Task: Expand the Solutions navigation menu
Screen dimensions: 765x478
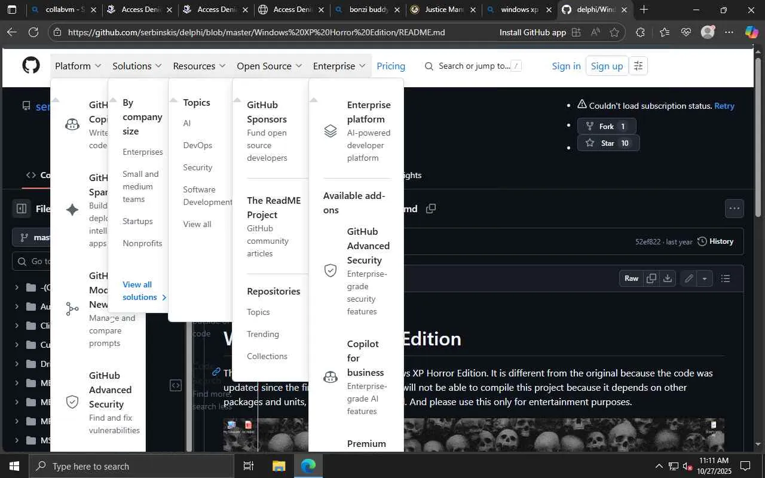Action: (137, 66)
